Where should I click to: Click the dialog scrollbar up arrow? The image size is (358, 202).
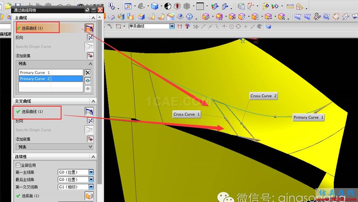[x=100, y=17]
